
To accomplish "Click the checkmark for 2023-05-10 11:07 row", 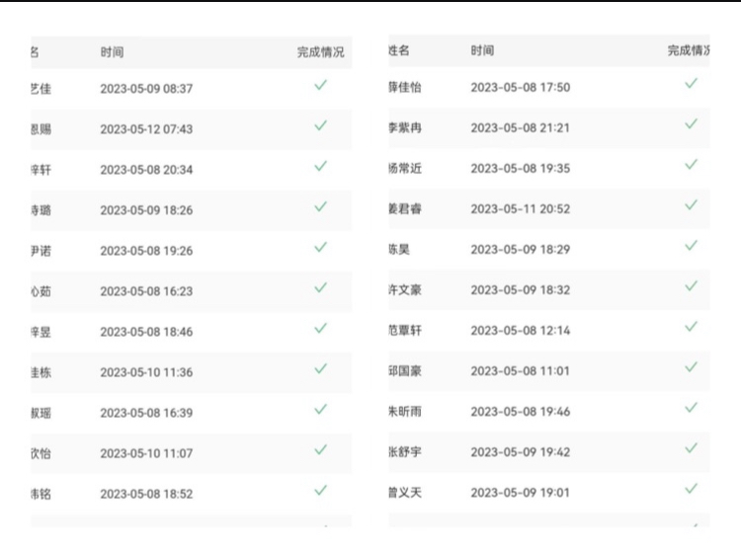I will click(321, 450).
